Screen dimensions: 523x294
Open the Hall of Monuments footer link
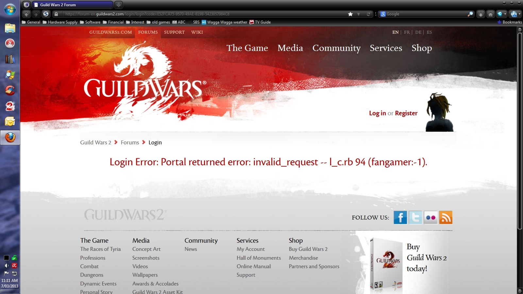[259, 258]
